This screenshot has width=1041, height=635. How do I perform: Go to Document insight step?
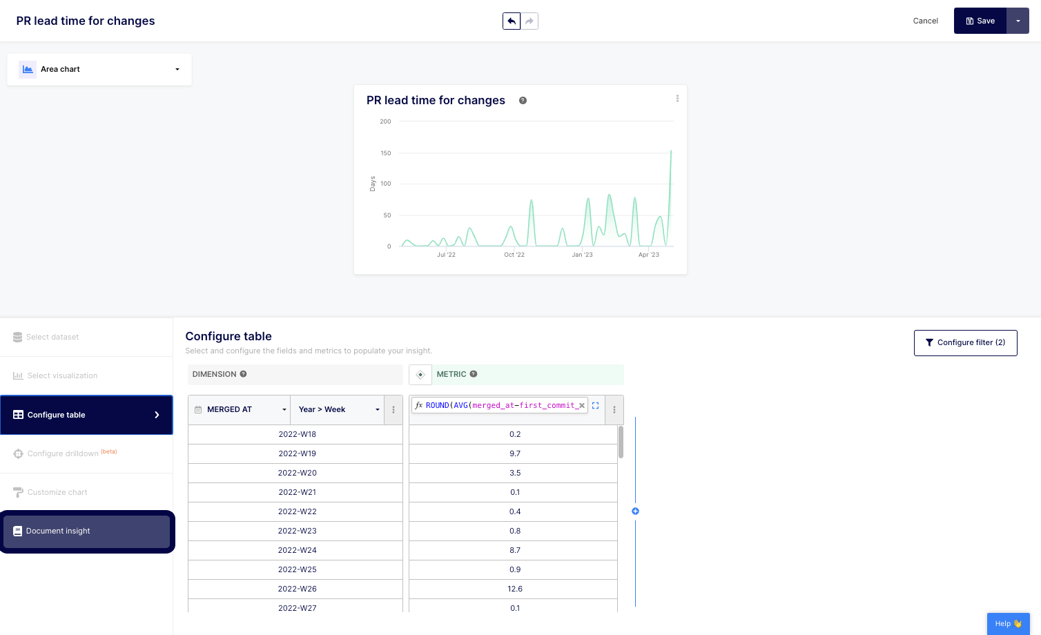87,531
